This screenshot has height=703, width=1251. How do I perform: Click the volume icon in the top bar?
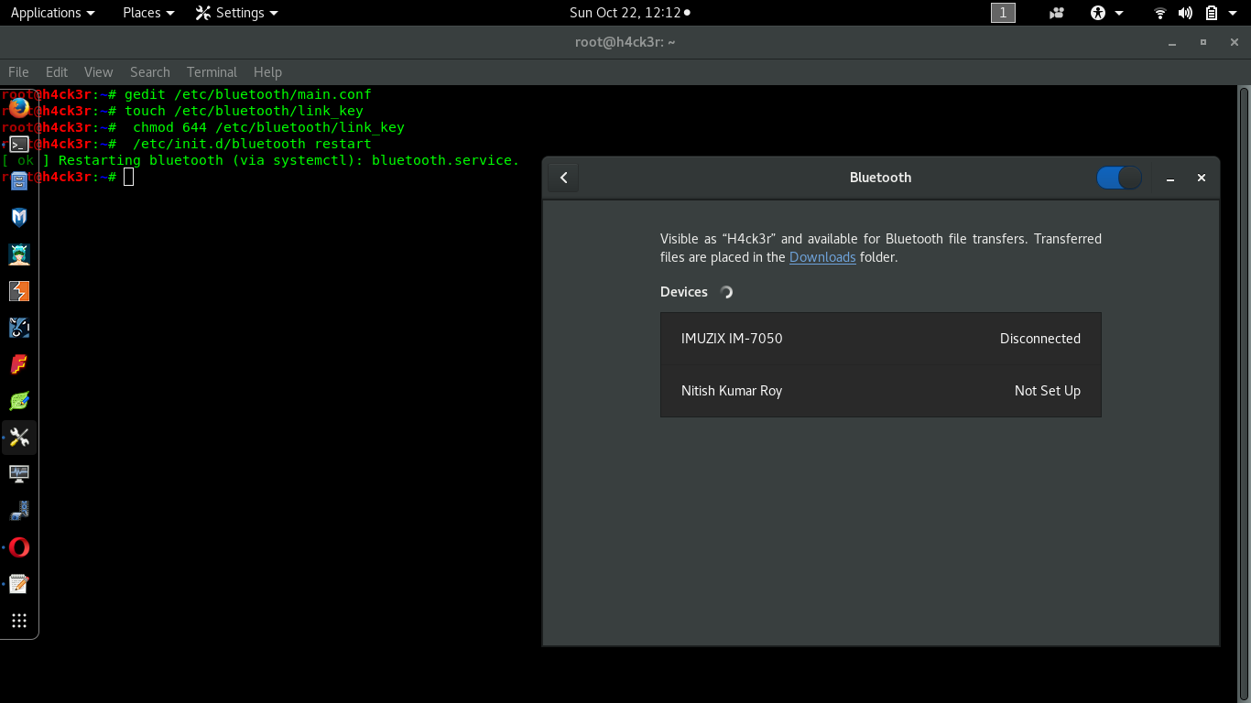pyautogui.click(x=1185, y=13)
